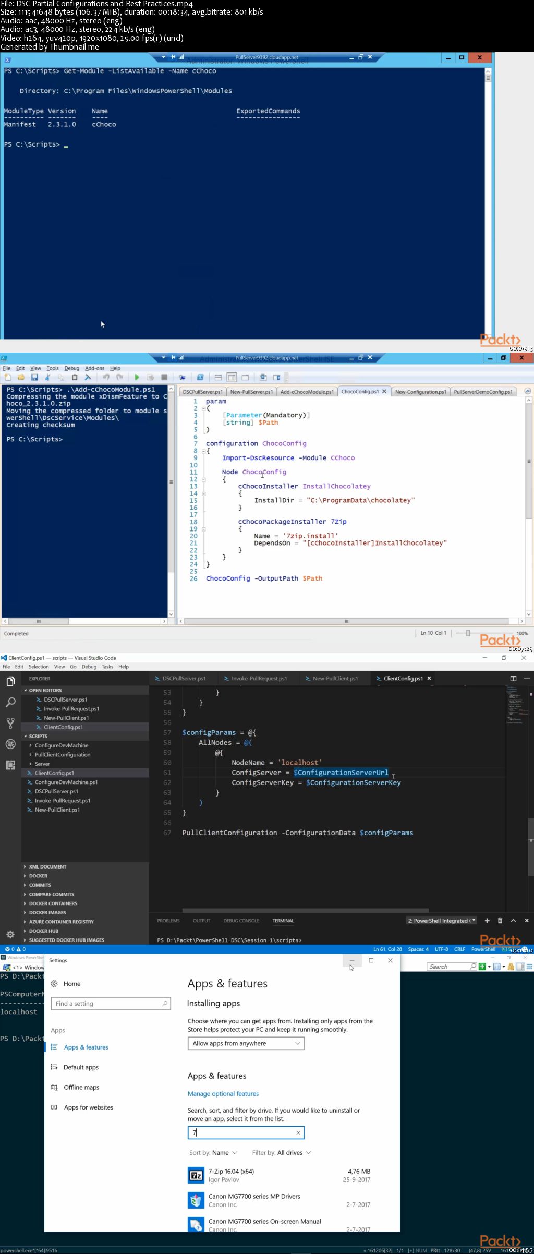Close the ChocoConfig.ps1 tab in ISE
The height and width of the screenshot is (1254, 534).
(x=384, y=391)
